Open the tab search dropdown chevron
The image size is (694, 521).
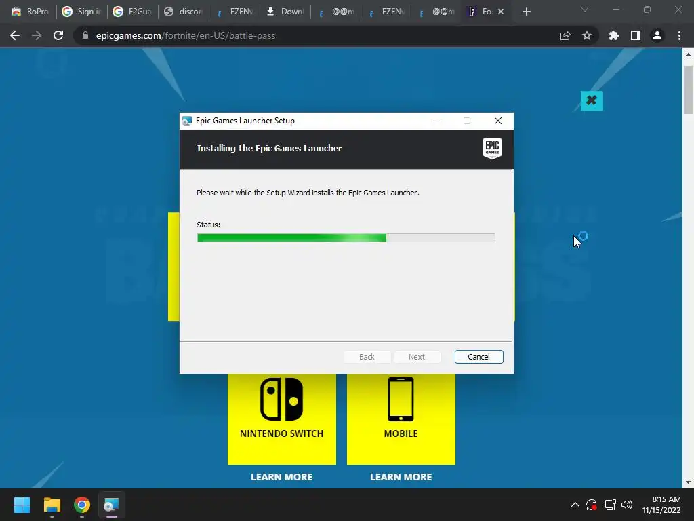(585, 9)
